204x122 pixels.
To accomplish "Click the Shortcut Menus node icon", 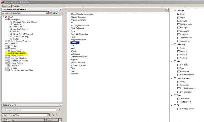I will [x=9, y=56].
